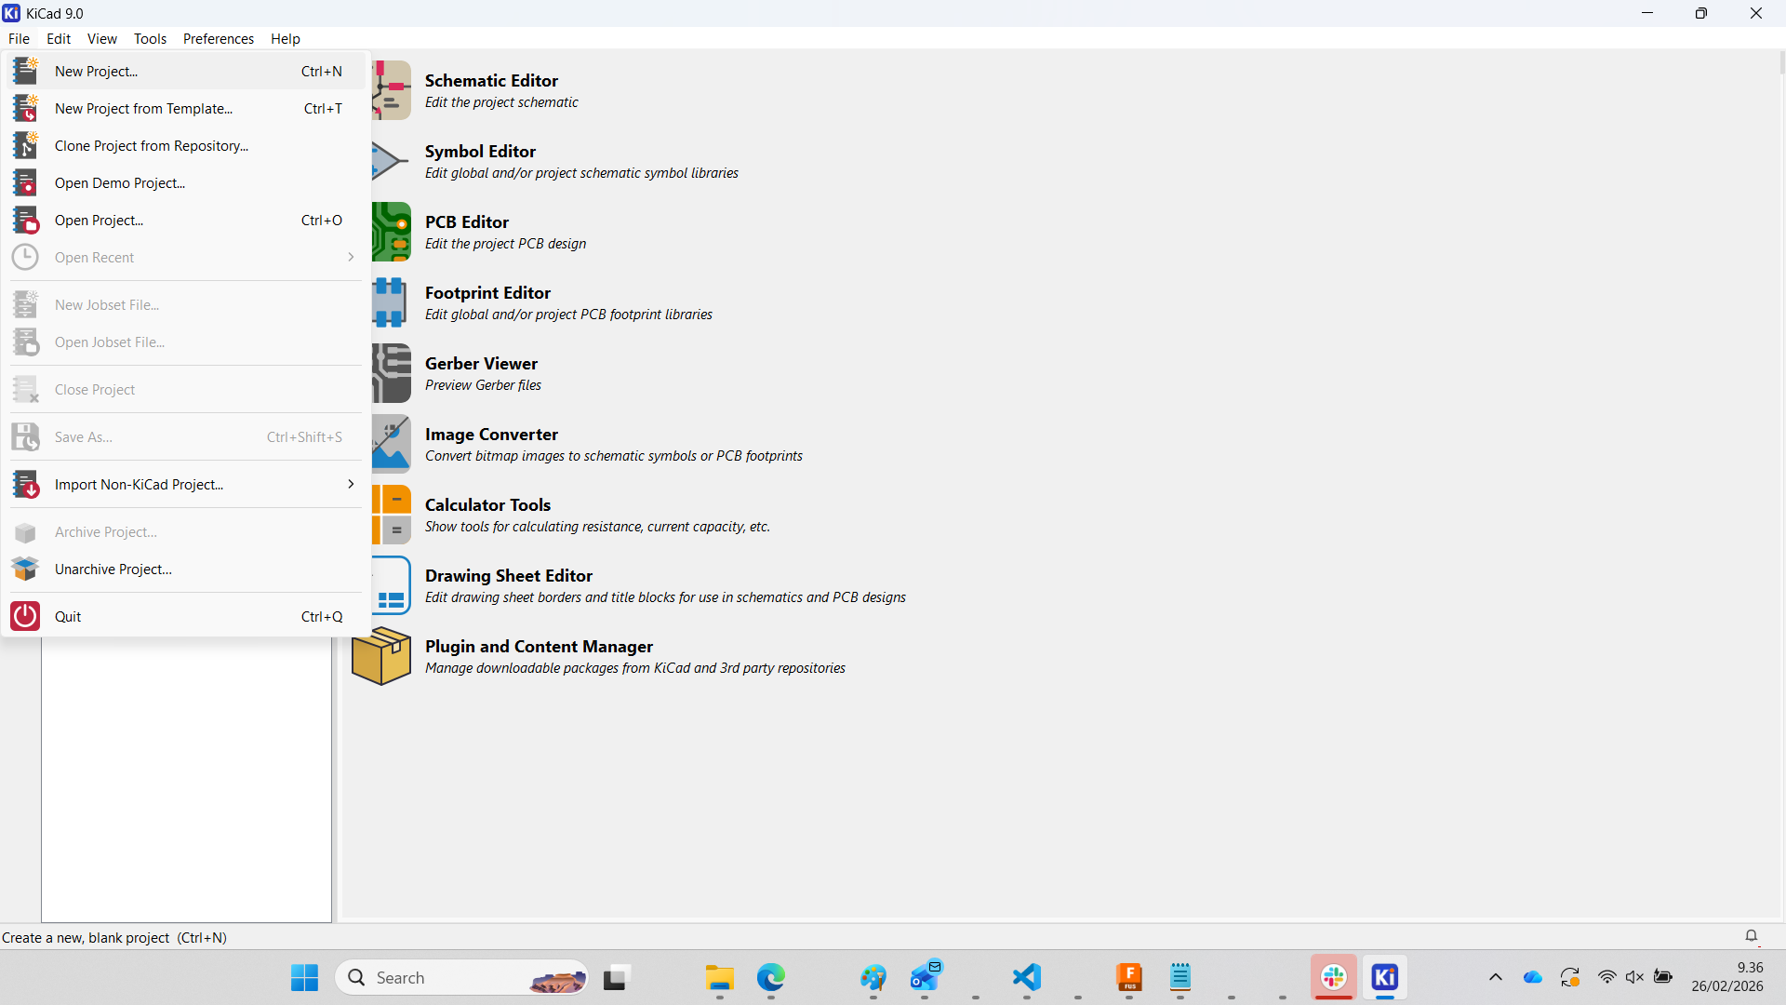Select New Project from Template
This screenshot has width=1786, height=1005.
pos(143,108)
